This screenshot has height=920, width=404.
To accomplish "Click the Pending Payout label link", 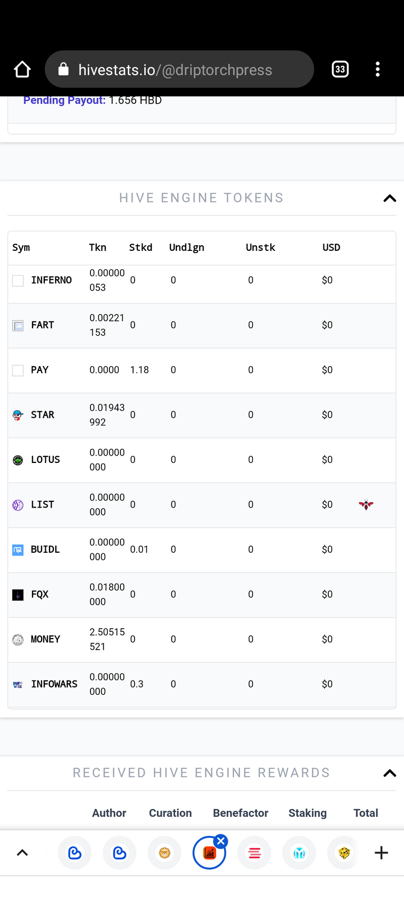I will click(64, 100).
